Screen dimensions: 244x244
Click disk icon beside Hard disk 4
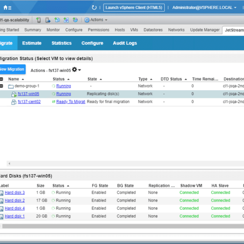(x=2, y=209)
